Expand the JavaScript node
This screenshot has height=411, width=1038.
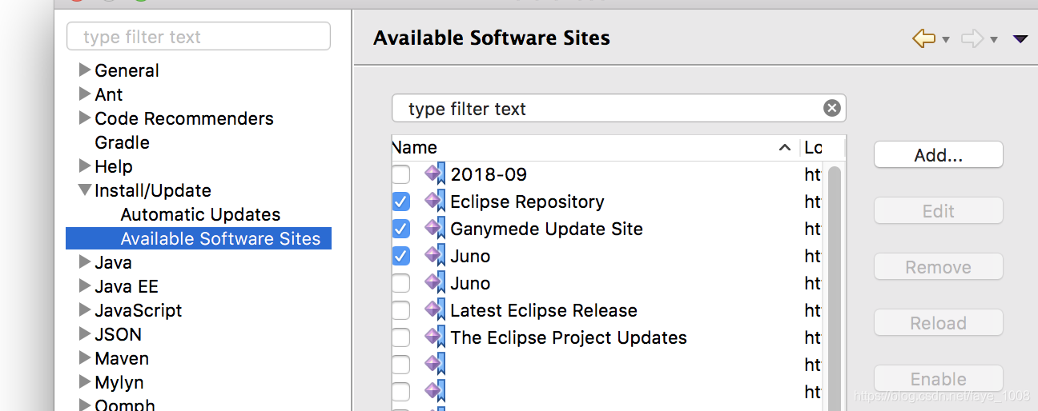[85, 309]
